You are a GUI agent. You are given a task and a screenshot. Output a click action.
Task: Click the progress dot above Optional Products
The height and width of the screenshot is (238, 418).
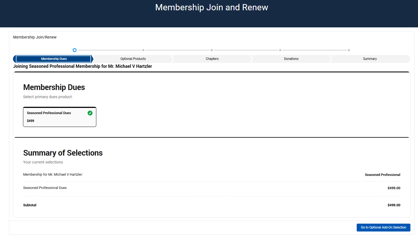tap(143, 50)
